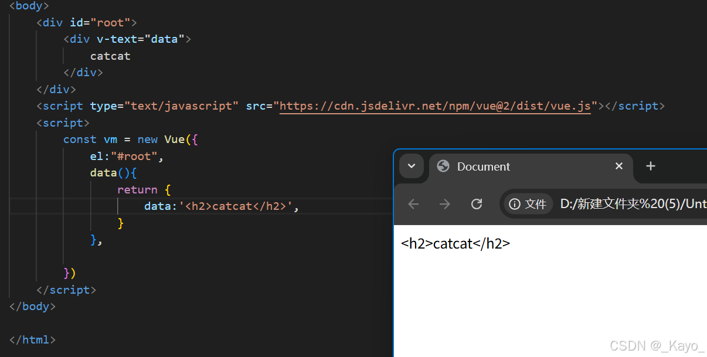Click the closing </script> tag at bottom
This screenshot has height=357, width=707.
[x=66, y=290]
